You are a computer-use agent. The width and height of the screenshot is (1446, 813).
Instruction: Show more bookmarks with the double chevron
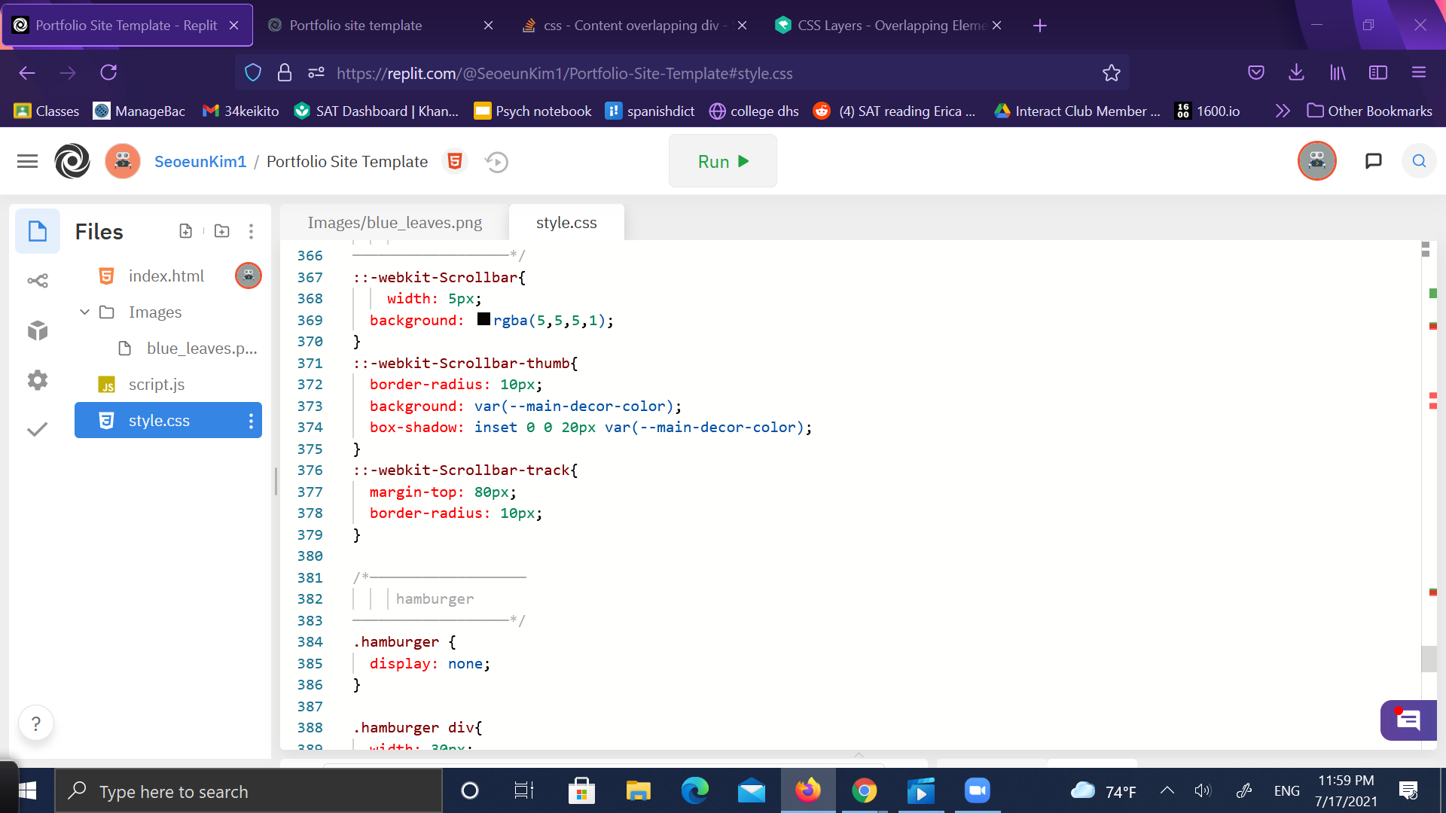coord(1283,111)
